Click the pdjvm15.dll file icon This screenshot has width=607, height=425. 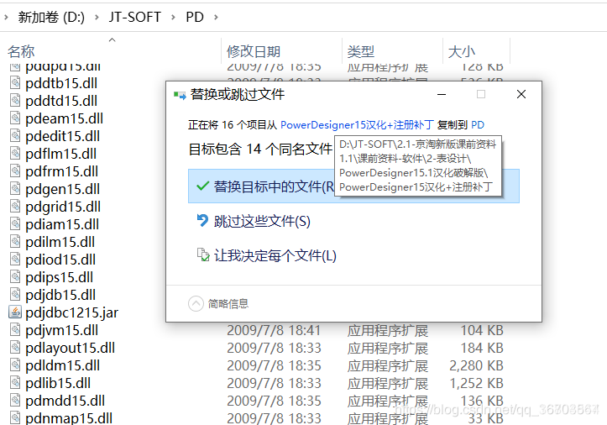15,330
